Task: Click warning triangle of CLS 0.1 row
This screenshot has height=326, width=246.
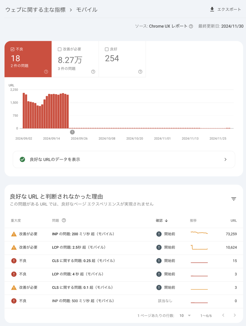Action: [x=14, y=287]
